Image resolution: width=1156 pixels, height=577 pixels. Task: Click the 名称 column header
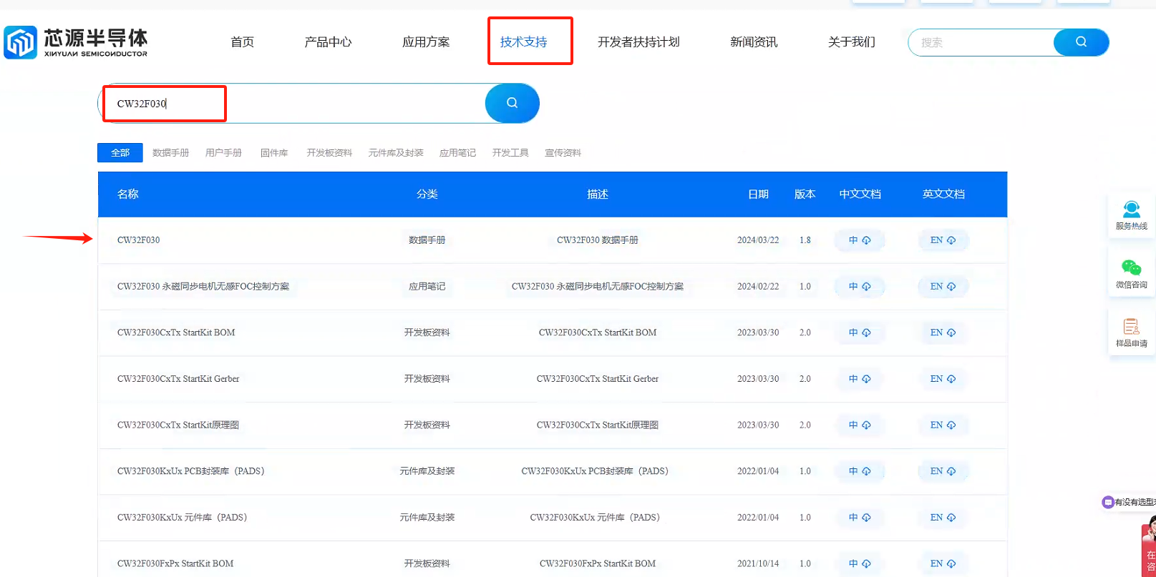tap(128, 194)
